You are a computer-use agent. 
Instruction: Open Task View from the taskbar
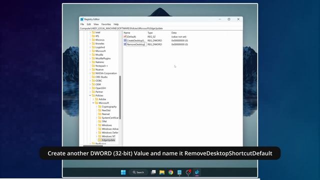tap(153, 172)
